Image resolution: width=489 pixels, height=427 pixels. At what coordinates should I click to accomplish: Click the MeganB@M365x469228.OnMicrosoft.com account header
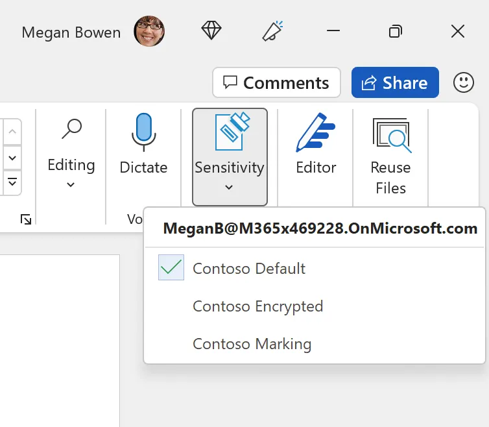pyautogui.click(x=320, y=228)
